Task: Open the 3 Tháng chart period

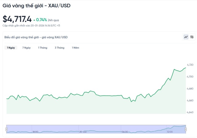Action: coord(59,48)
